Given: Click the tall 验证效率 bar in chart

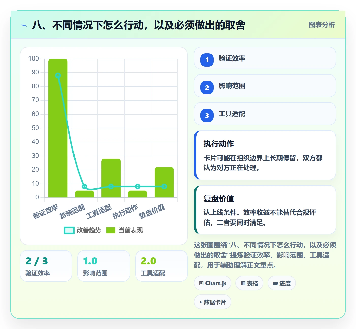Looking at the screenshot, I should pyautogui.click(x=58, y=128).
